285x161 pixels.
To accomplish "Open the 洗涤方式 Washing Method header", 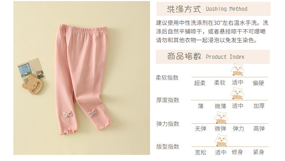I will click(213, 9).
